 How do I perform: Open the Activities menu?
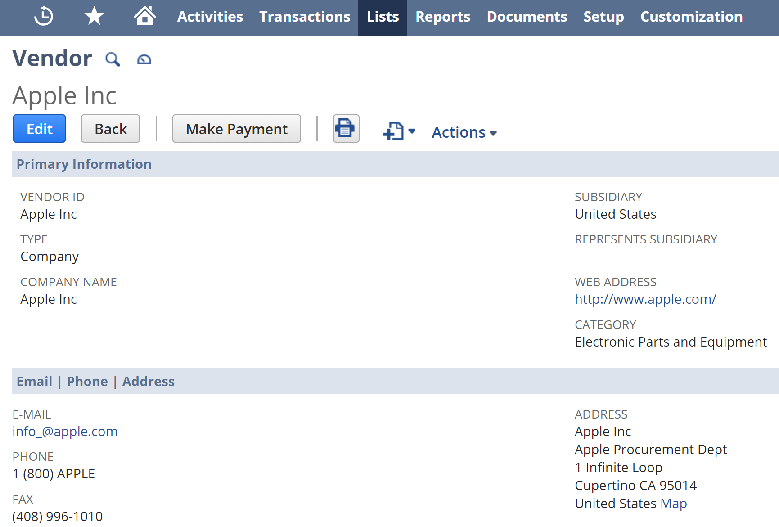coord(210,17)
